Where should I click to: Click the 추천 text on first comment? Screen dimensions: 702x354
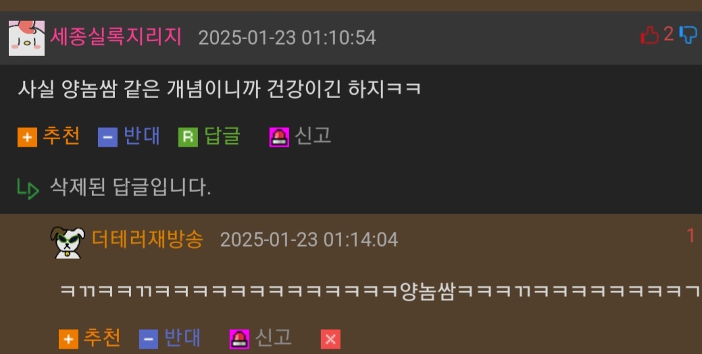click(x=61, y=136)
